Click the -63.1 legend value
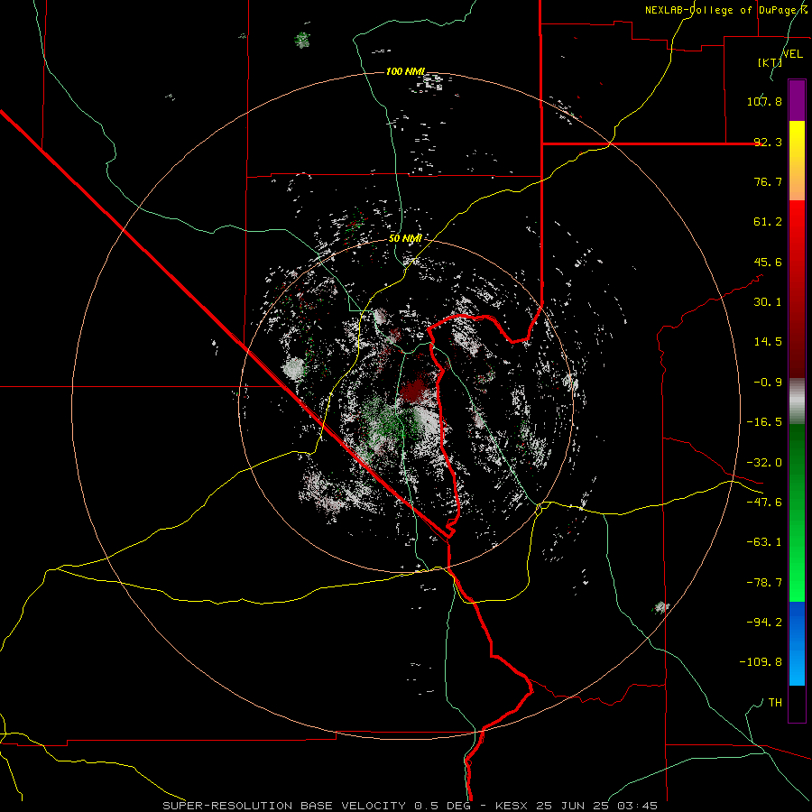The image size is (812, 812). 764,542
